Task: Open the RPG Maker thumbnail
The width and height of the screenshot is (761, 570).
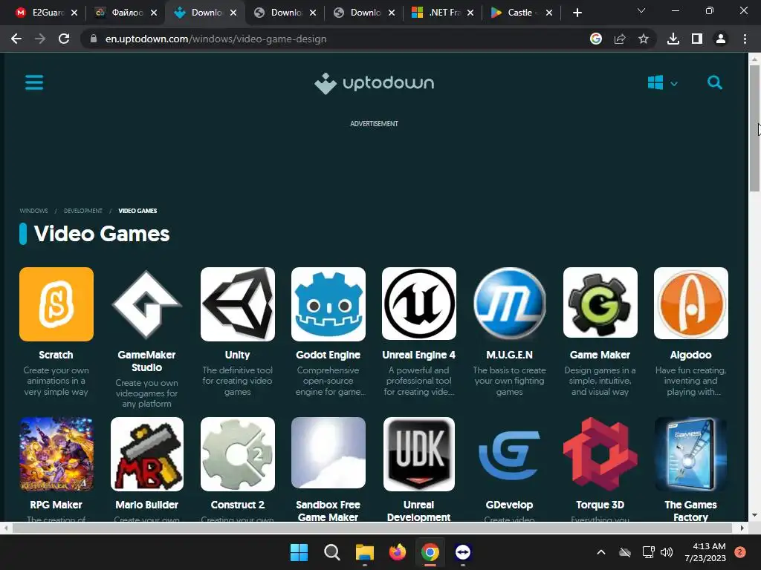Action: point(56,454)
